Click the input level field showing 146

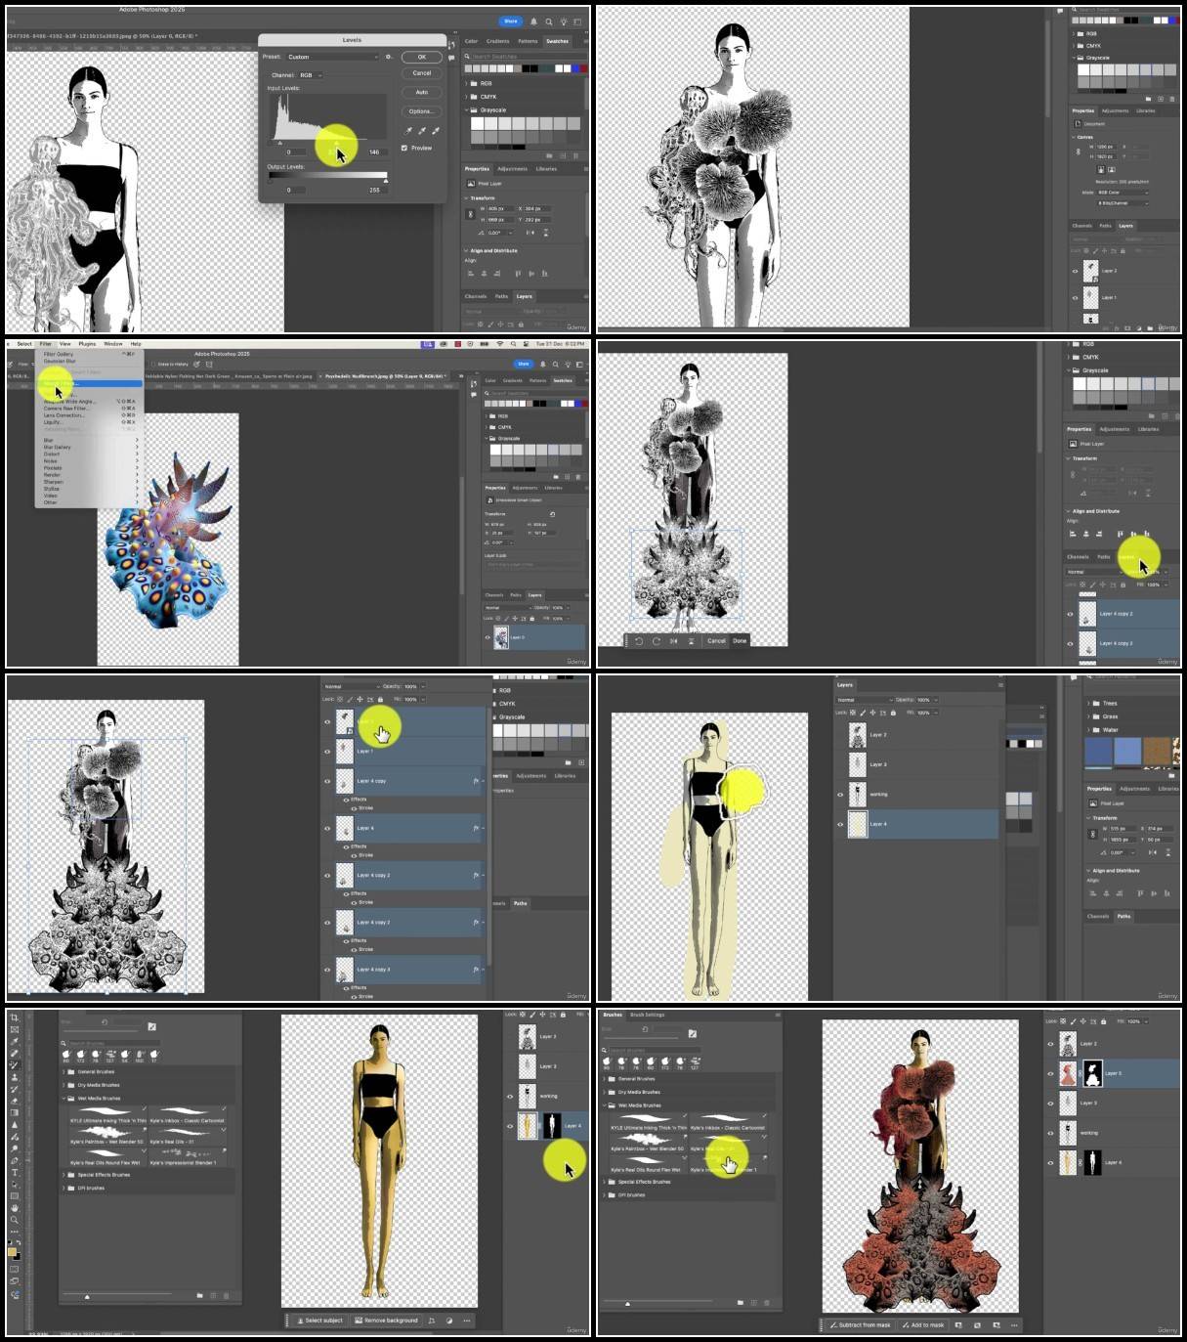(374, 152)
